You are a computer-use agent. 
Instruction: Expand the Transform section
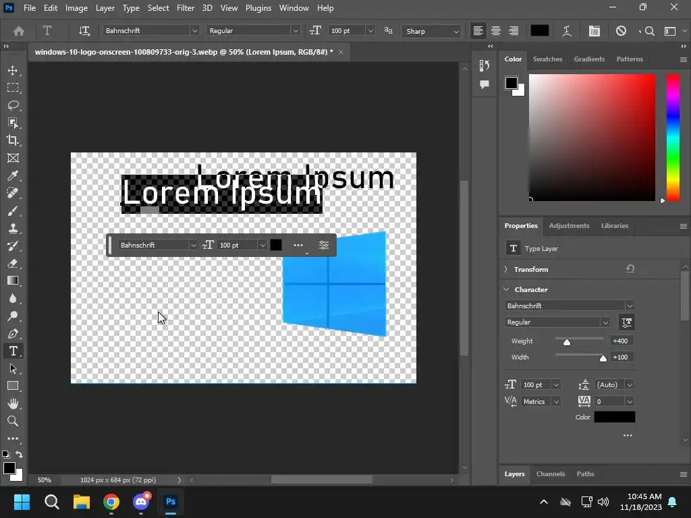506,269
